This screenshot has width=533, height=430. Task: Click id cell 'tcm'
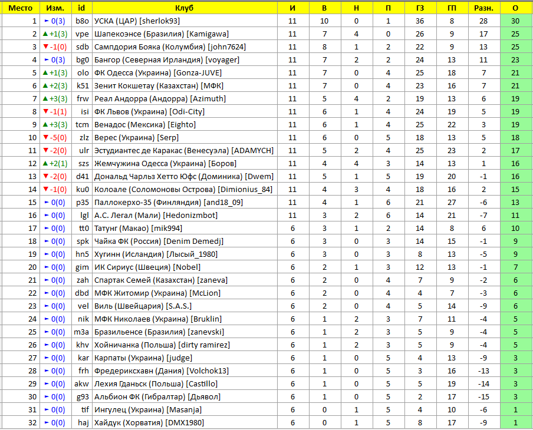(82, 125)
